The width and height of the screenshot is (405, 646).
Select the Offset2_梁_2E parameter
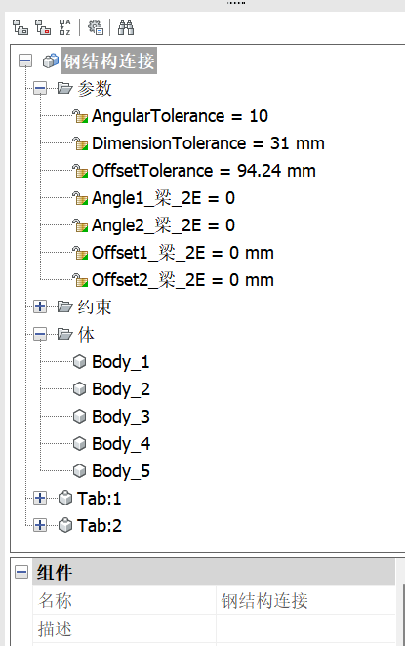click(182, 280)
